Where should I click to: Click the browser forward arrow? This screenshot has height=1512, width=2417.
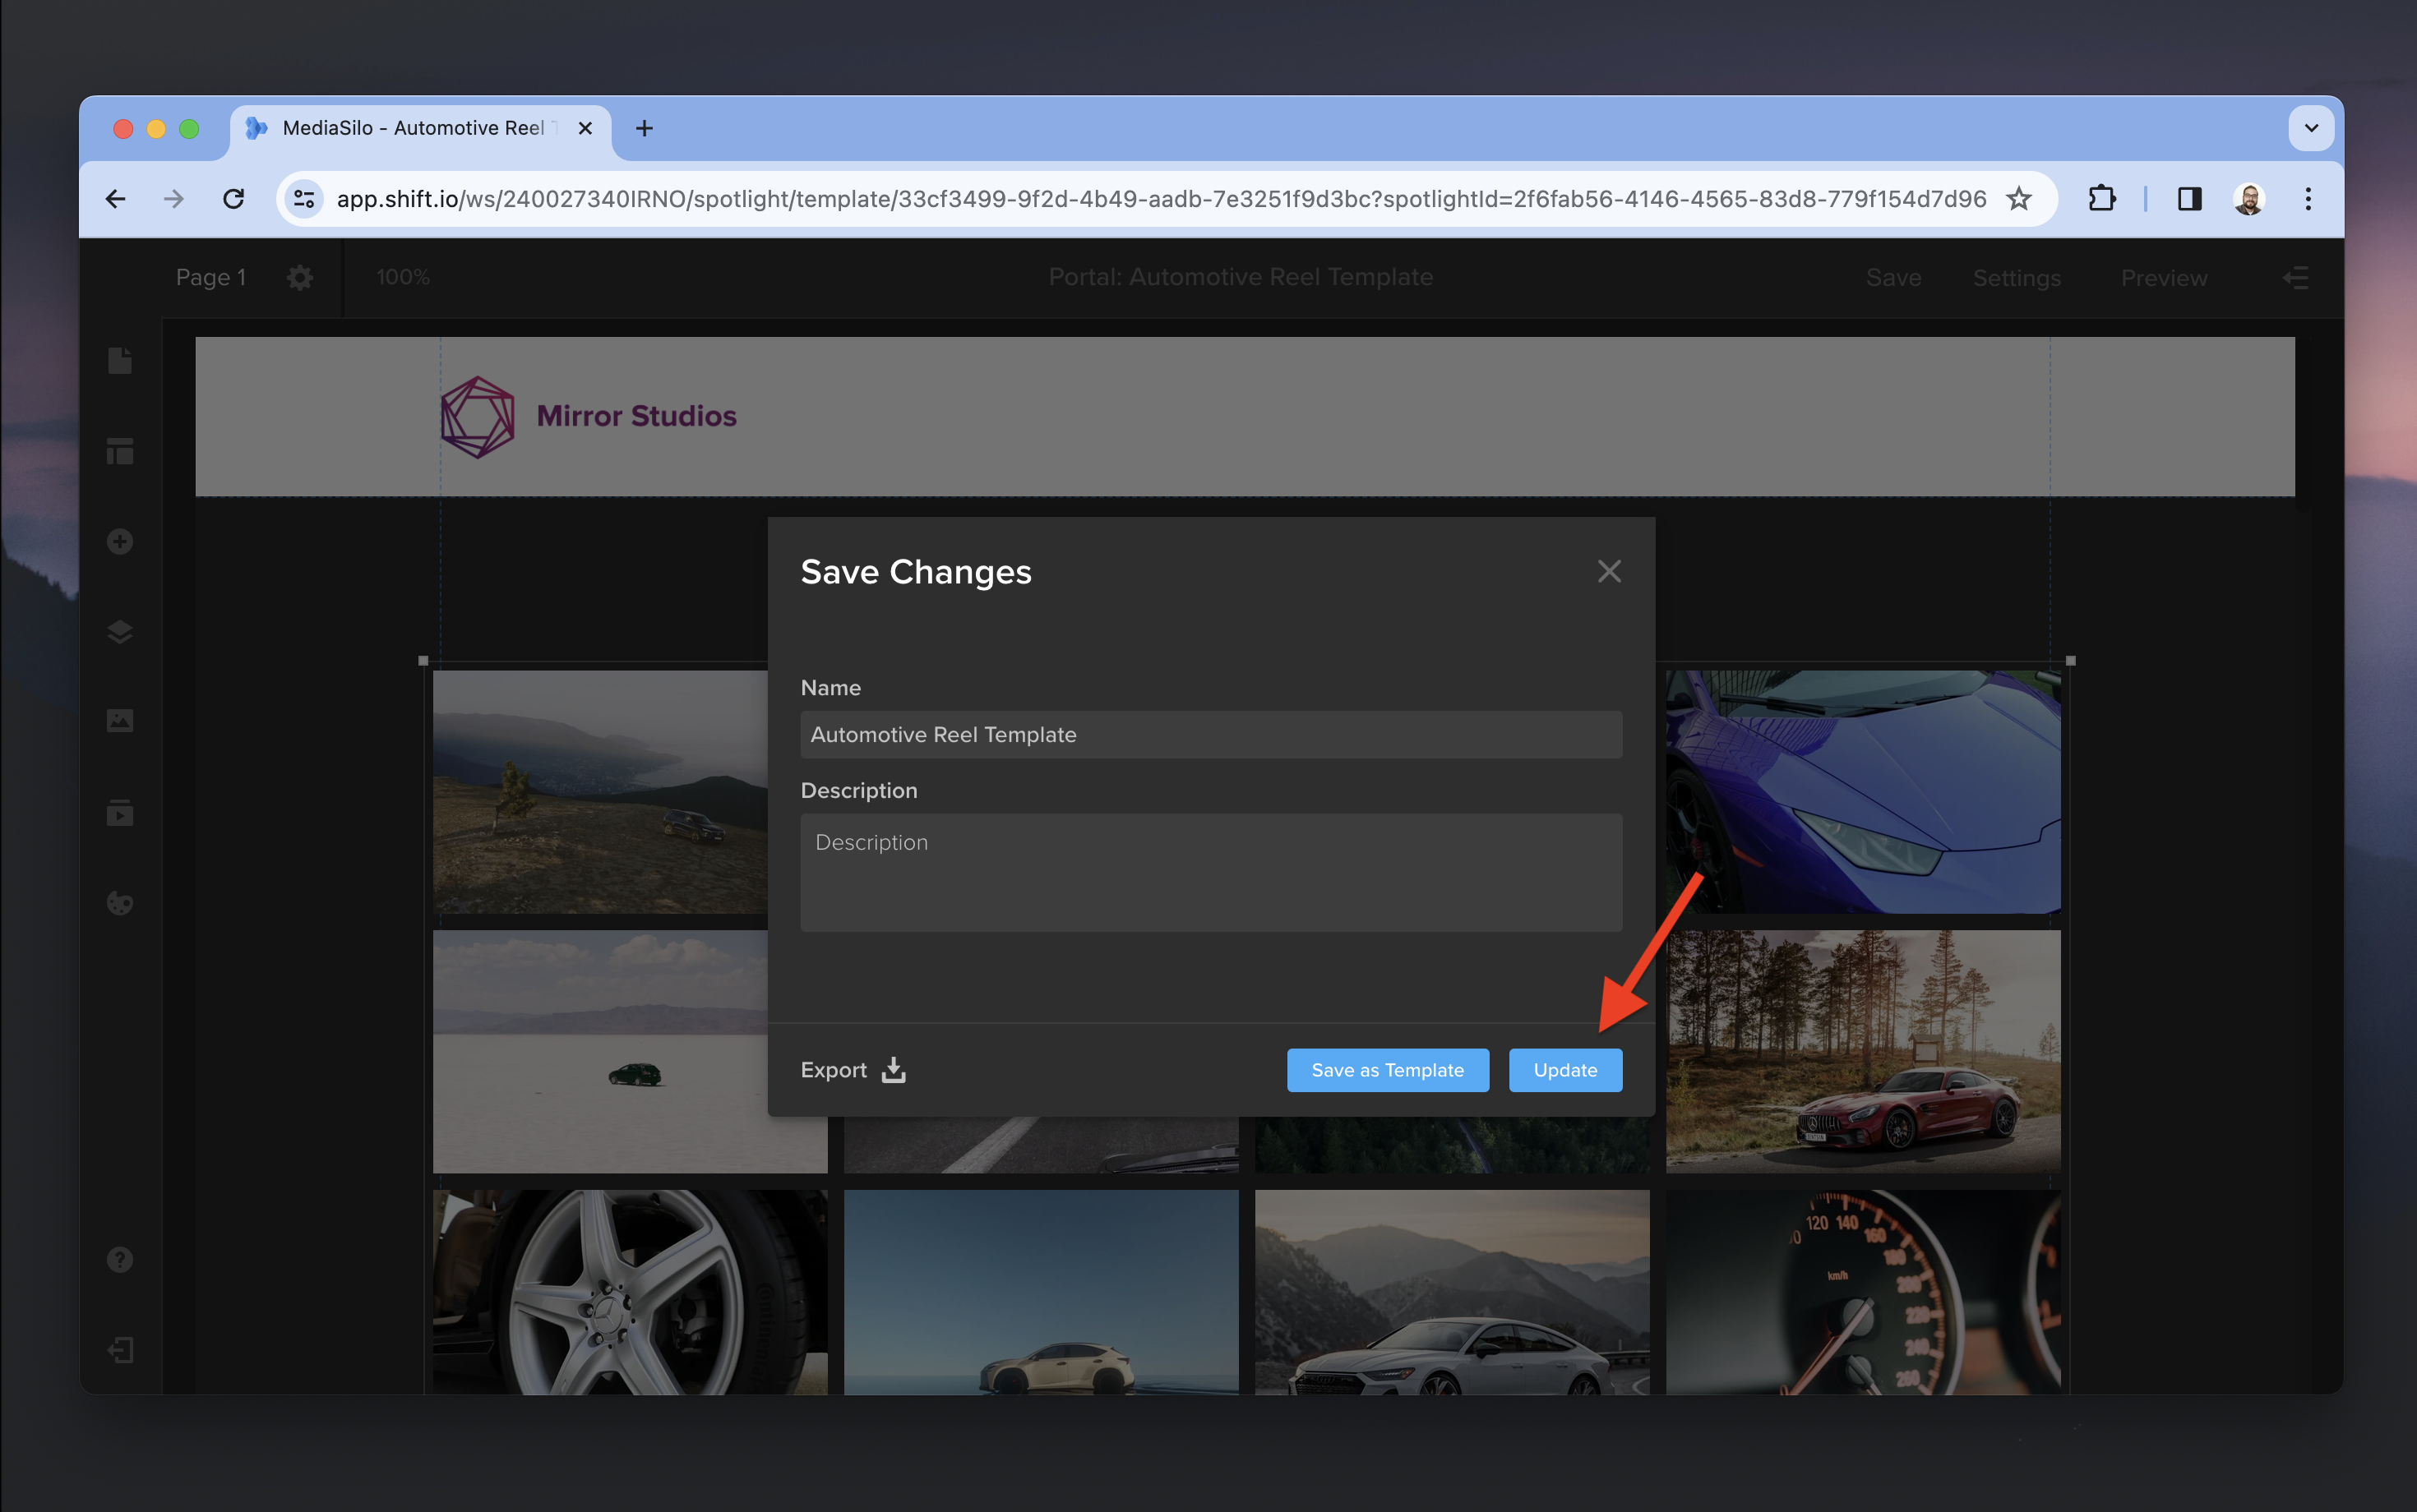(x=174, y=199)
